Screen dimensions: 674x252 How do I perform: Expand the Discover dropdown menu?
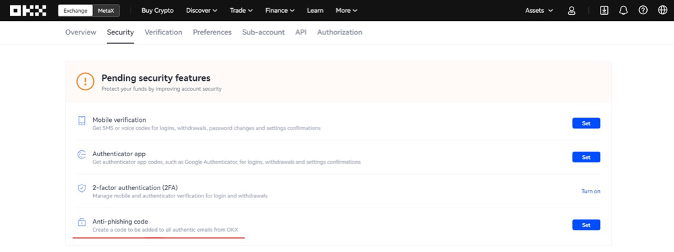(202, 10)
